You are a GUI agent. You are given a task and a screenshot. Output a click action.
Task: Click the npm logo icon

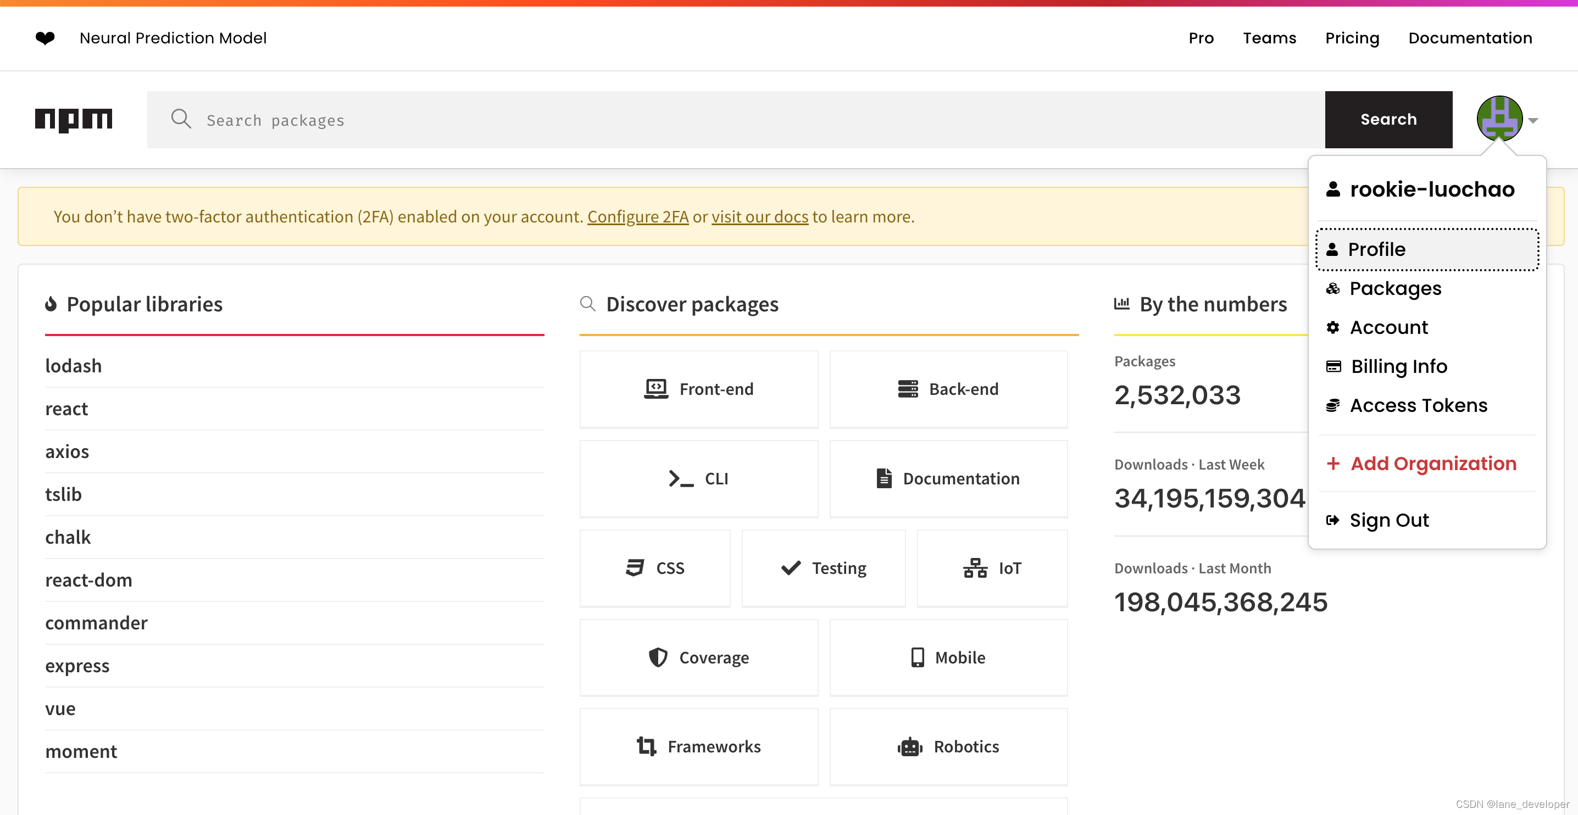(73, 119)
